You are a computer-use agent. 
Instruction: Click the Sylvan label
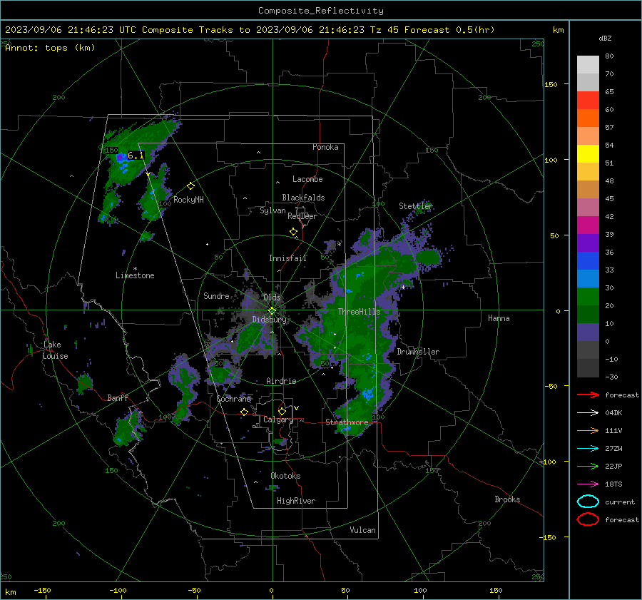pos(272,210)
